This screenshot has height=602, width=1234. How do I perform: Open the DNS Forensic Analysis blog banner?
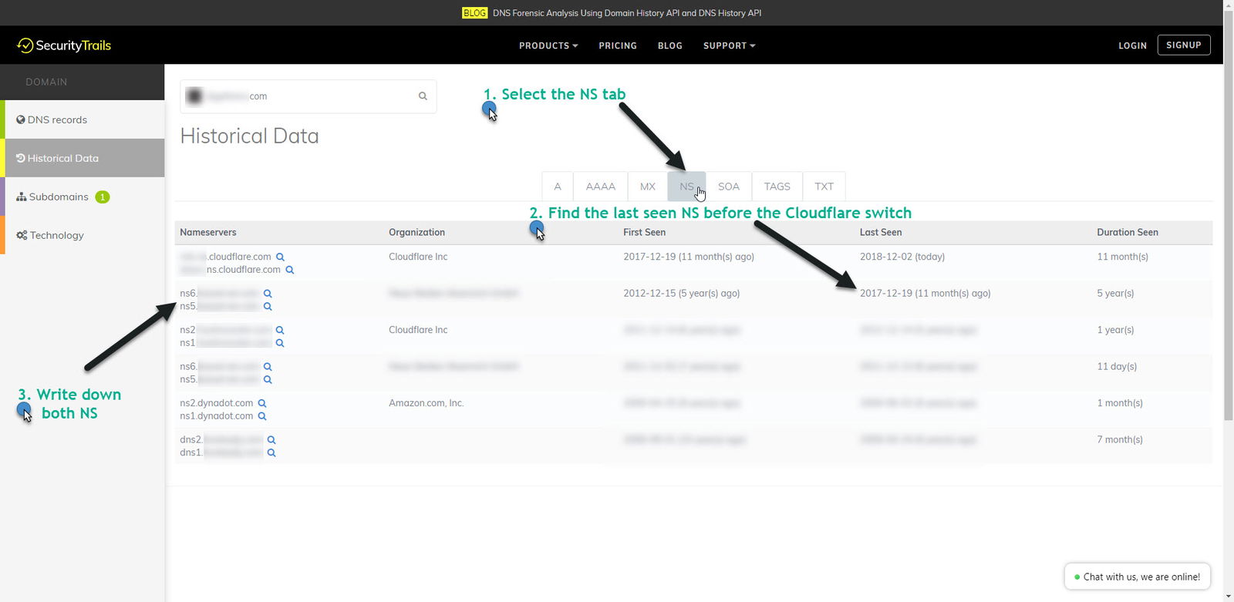627,13
